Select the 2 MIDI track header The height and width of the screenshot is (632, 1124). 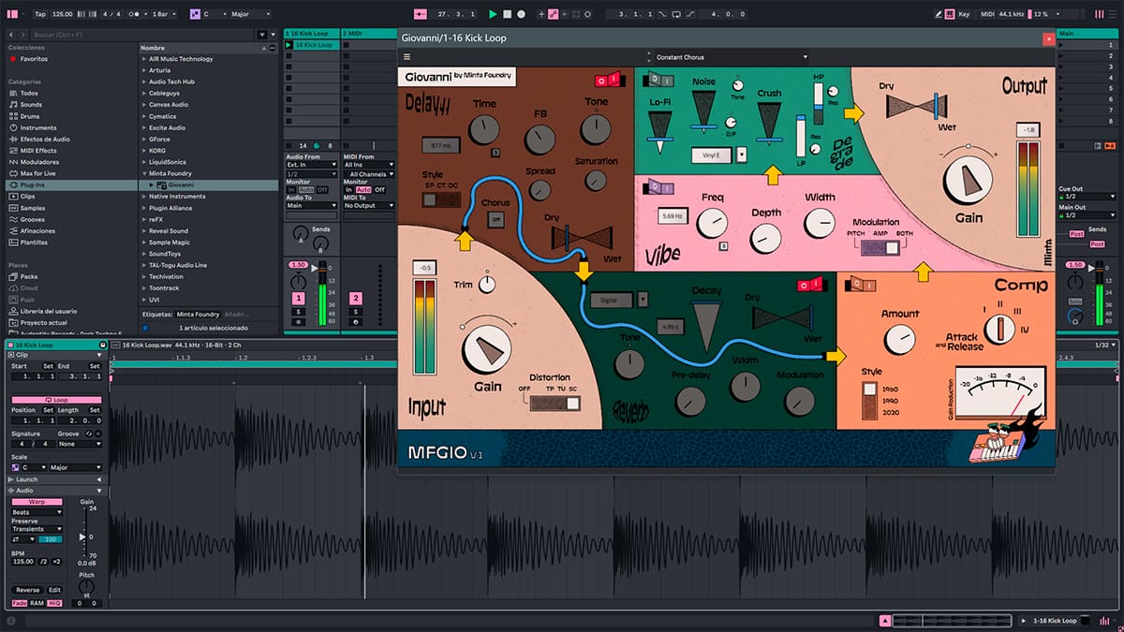[x=370, y=34]
